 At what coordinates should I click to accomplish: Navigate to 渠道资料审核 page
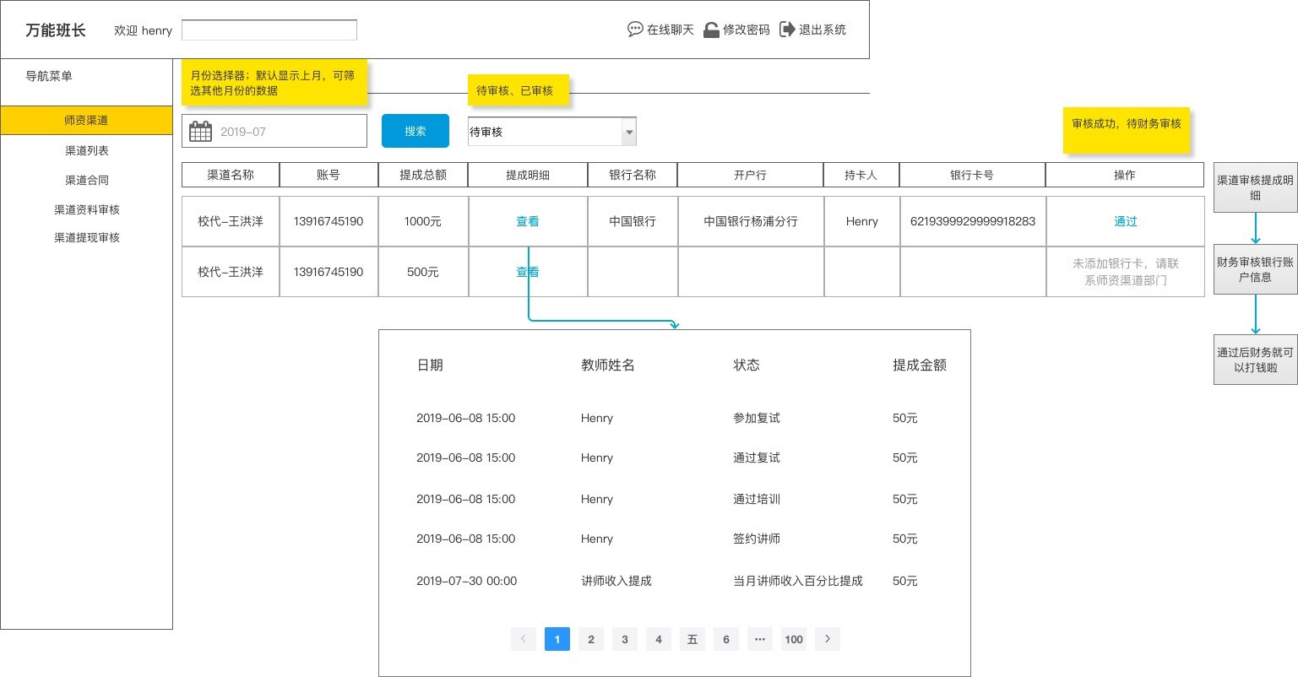coord(86,209)
